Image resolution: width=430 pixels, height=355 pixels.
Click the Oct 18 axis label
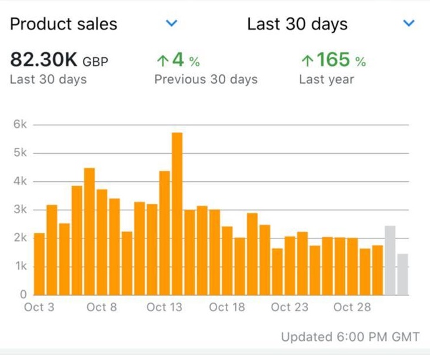click(226, 307)
